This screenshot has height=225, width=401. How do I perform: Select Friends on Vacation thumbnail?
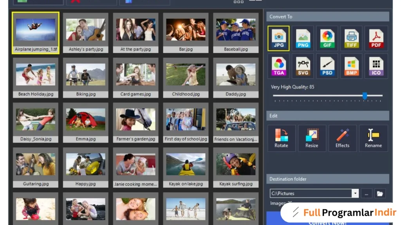[236, 123]
